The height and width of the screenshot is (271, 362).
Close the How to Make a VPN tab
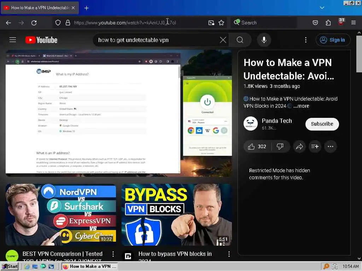(x=73, y=8)
